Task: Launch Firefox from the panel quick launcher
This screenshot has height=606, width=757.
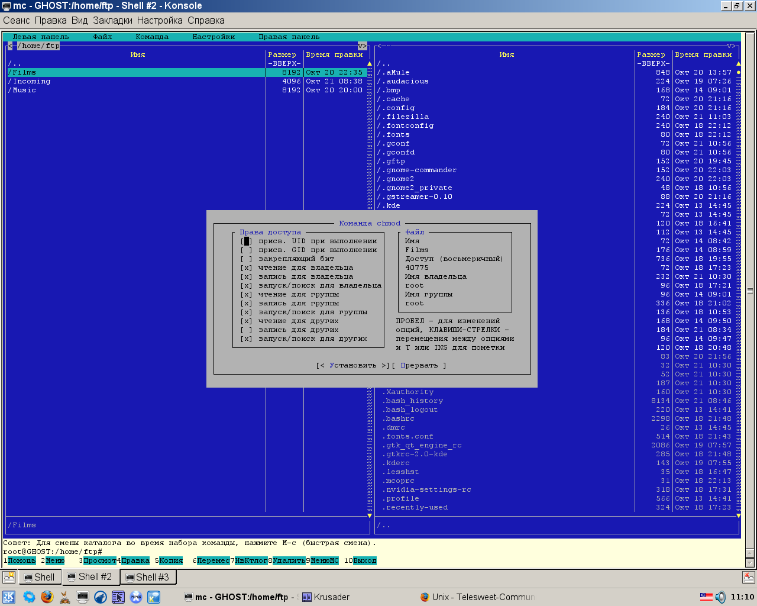Action: [x=47, y=597]
